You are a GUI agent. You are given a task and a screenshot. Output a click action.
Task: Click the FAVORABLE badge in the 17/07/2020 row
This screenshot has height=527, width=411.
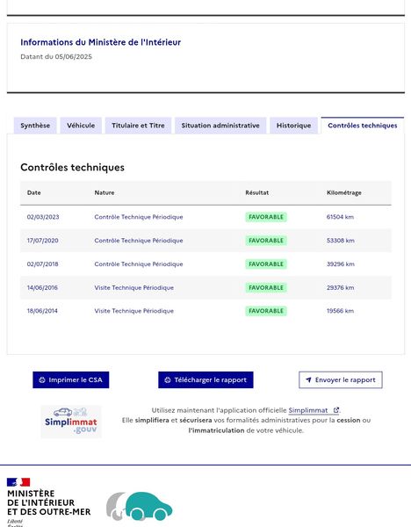pyautogui.click(x=266, y=241)
